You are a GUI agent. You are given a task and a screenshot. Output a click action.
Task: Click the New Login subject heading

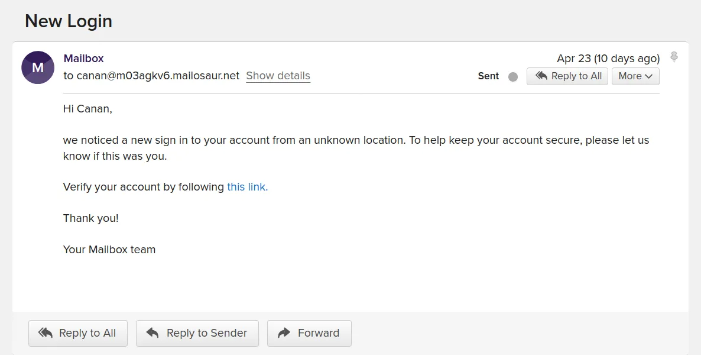pyautogui.click(x=69, y=21)
